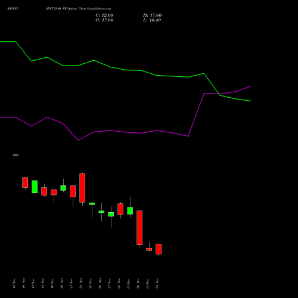
Task: Click the ASIANP ticker label in the header
Action: pyautogui.click(x=13, y=9)
